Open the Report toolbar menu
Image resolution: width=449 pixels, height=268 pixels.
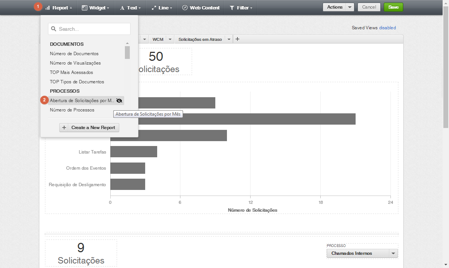(59, 8)
